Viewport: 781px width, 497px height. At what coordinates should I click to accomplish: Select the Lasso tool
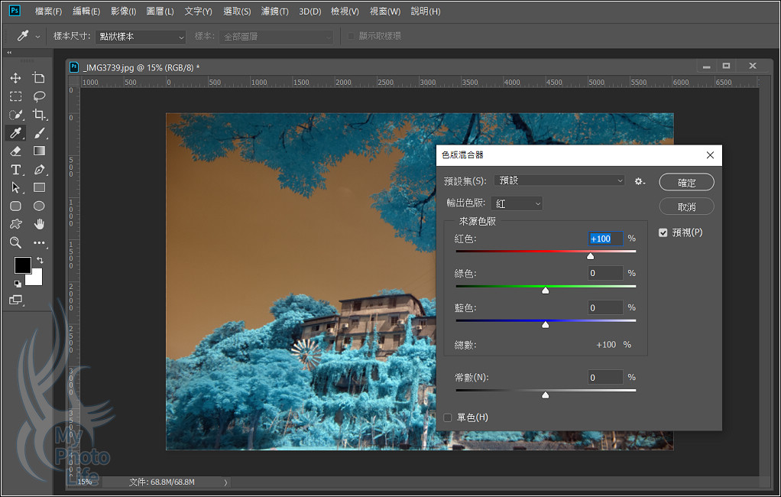pos(39,96)
